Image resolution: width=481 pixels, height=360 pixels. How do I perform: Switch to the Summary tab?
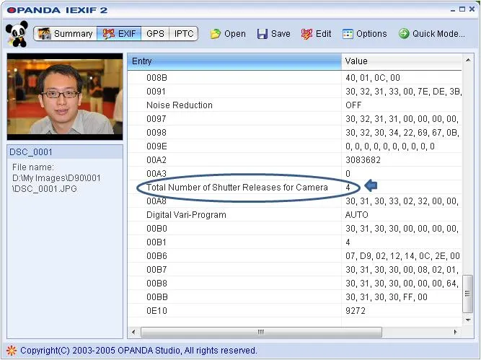[66, 33]
